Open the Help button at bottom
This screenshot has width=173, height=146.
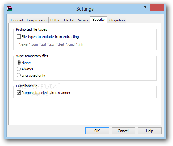pyautogui.click(x=150, y=131)
